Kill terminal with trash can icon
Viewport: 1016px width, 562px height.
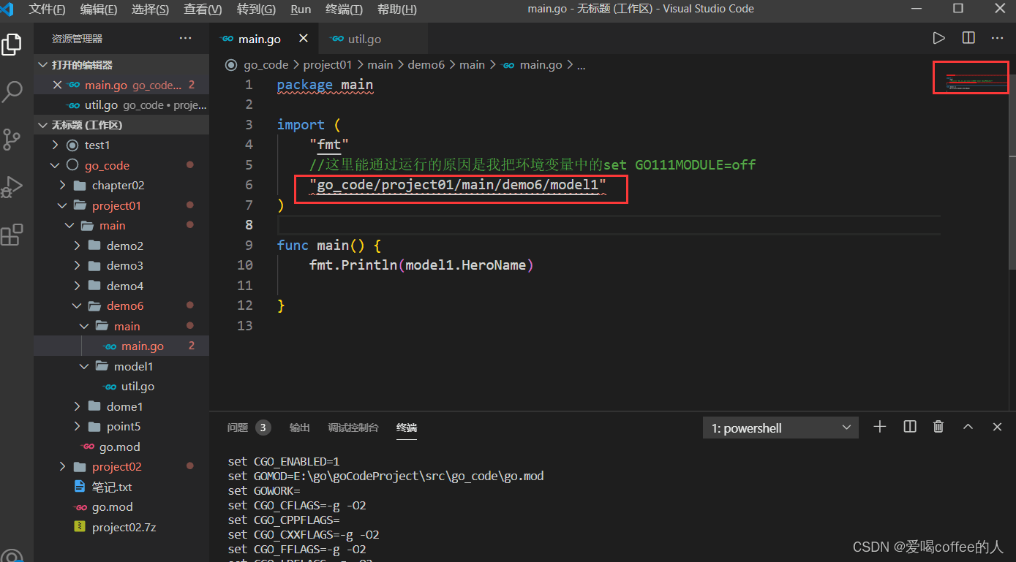pos(938,427)
